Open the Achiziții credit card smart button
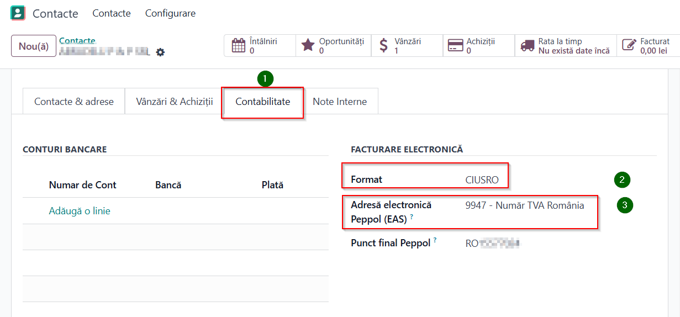 (478, 46)
